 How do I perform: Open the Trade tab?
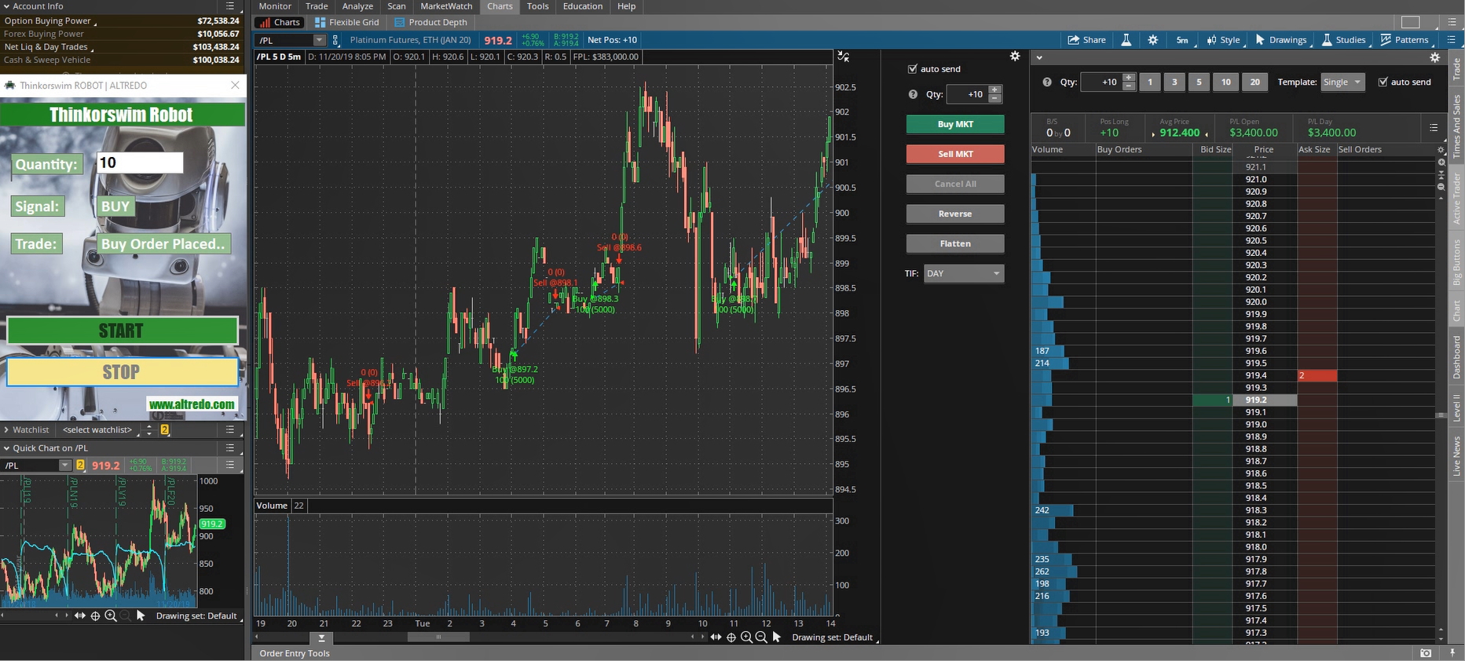tap(317, 6)
